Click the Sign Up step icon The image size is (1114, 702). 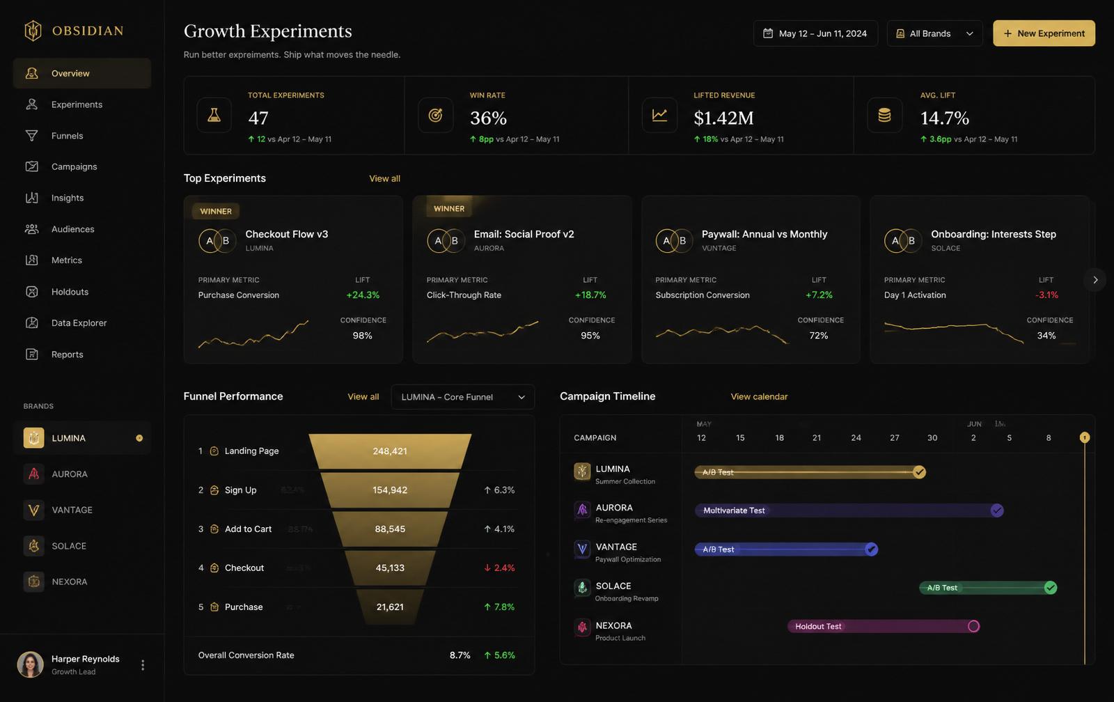tap(214, 490)
